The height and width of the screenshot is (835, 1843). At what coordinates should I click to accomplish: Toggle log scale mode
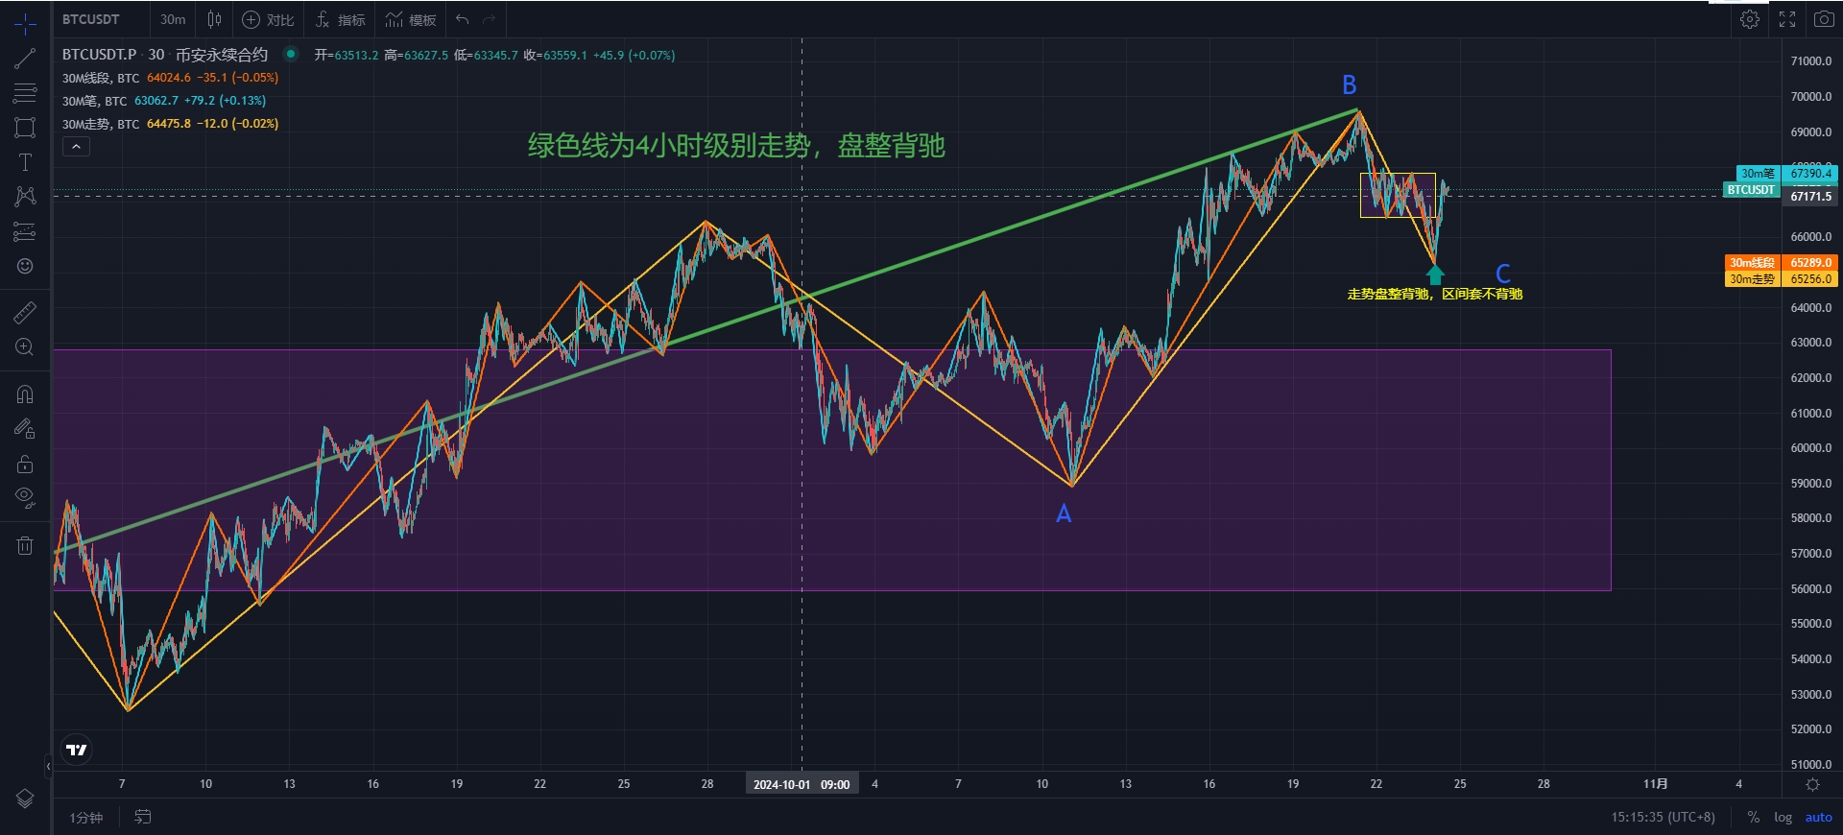click(1783, 818)
